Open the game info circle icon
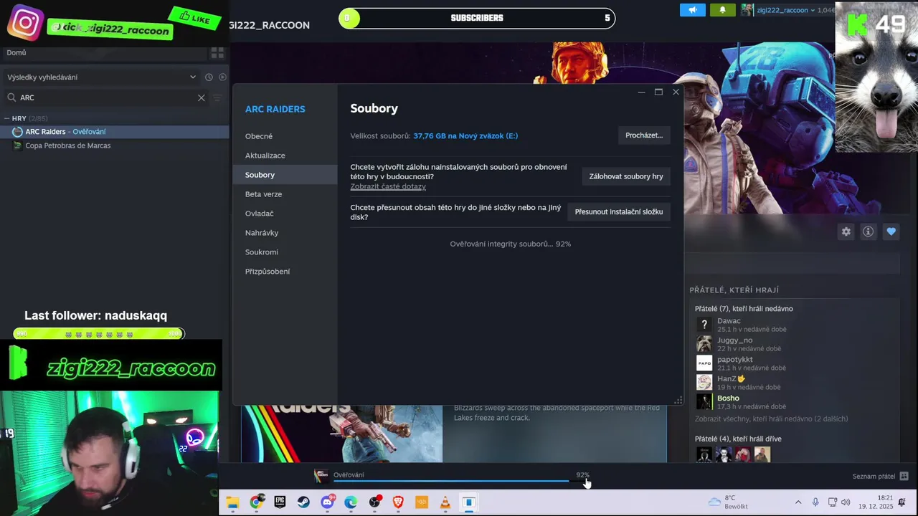 click(869, 231)
